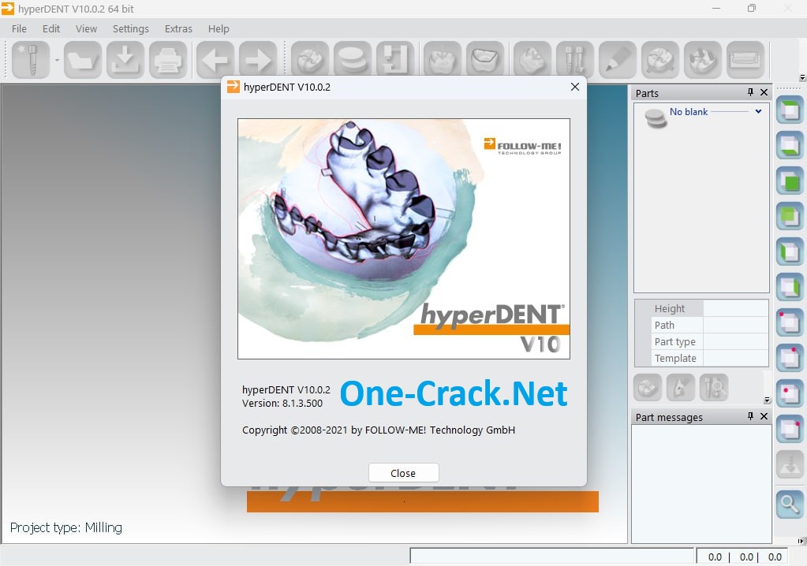Click the blank cylinder icon in the toolbar
Image resolution: width=807 pixels, height=566 pixels.
pos(352,59)
